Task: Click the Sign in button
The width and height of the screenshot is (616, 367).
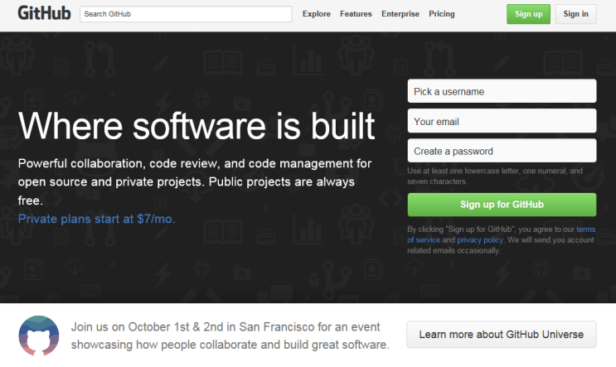Action: click(x=575, y=14)
